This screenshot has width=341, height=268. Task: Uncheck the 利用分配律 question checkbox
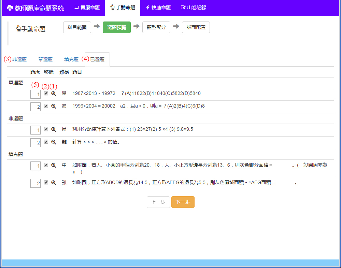click(x=46, y=129)
